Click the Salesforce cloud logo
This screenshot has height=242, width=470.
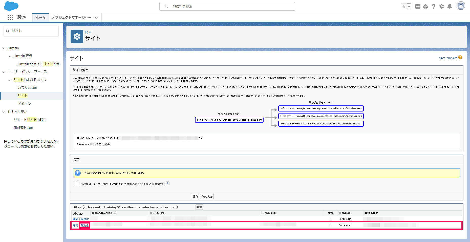tap(11, 6)
